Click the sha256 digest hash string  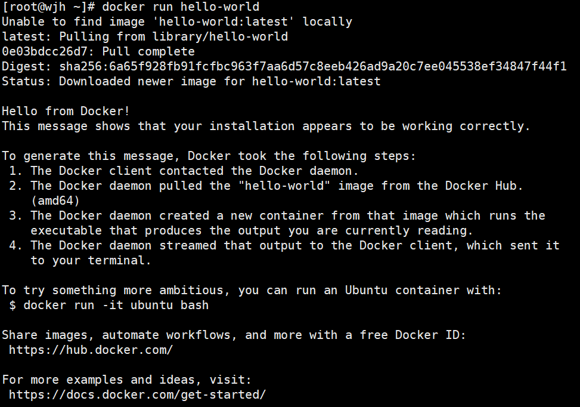(313, 67)
